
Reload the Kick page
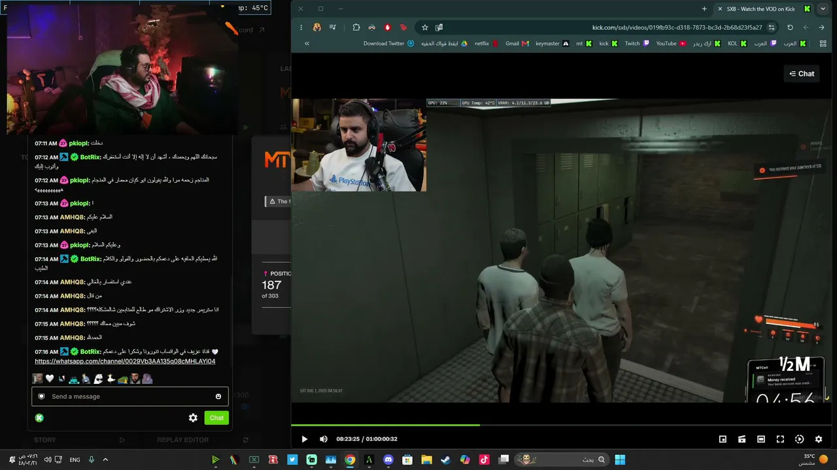pyautogui.click(x=790, y=27)
